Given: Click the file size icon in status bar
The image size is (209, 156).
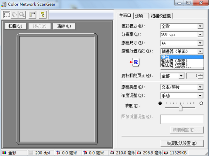Looking at the screenshot, I should coord(166,153).
